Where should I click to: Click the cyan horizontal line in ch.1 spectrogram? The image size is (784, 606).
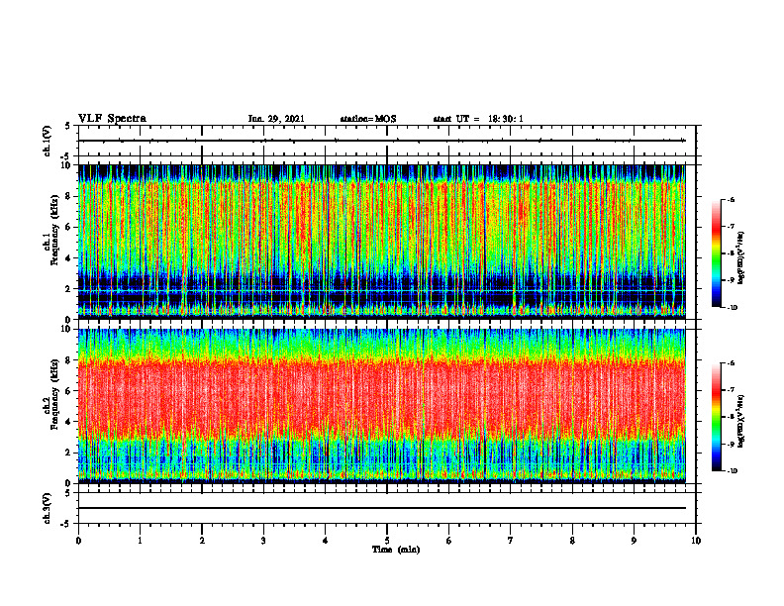pyautogui.click(x=382, y=291)
